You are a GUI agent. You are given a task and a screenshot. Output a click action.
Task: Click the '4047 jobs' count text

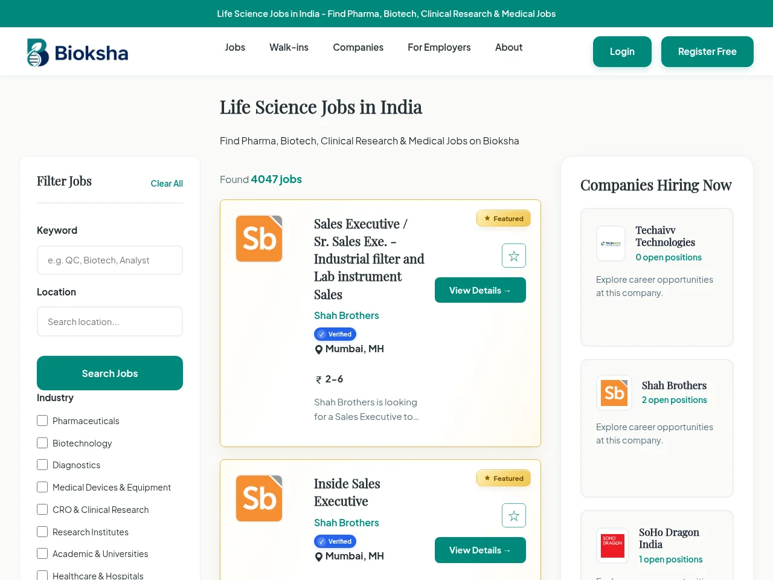click(276, 179)
